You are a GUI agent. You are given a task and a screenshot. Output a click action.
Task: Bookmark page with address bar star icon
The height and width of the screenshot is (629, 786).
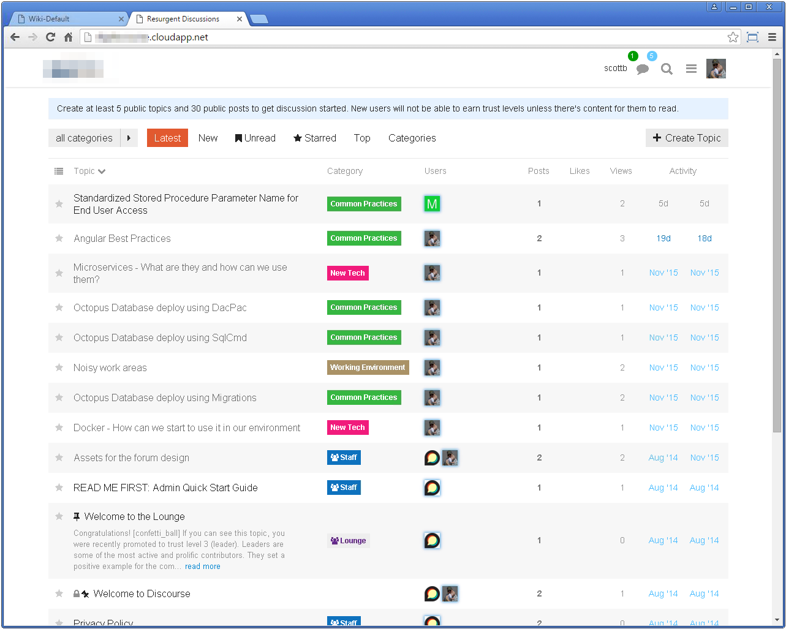tap(733, 37)
